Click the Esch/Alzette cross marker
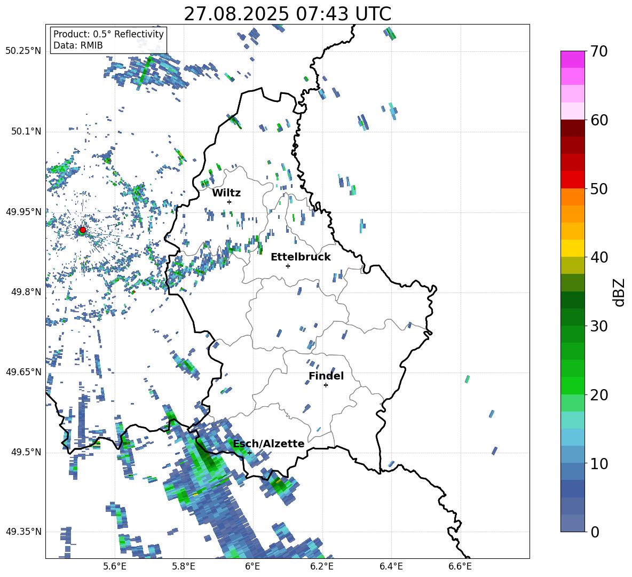Image resolution: width=632 pixels, height=577 pixels. [249, 453]
